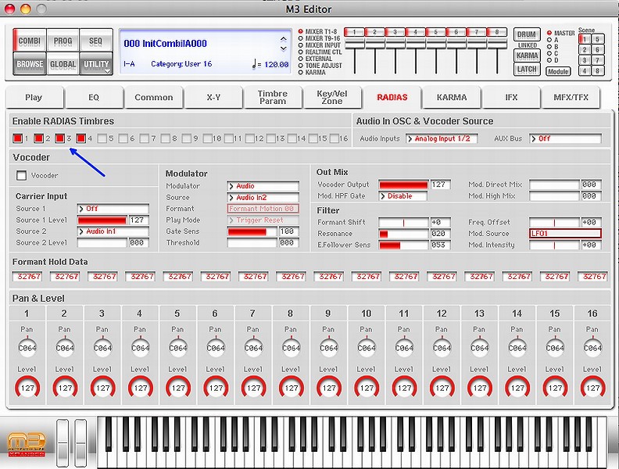The height and width of the screenshot is (469, 619).
Task: Toggle the LATCH button
Action: pyautogui.click(x=527, y=69)
